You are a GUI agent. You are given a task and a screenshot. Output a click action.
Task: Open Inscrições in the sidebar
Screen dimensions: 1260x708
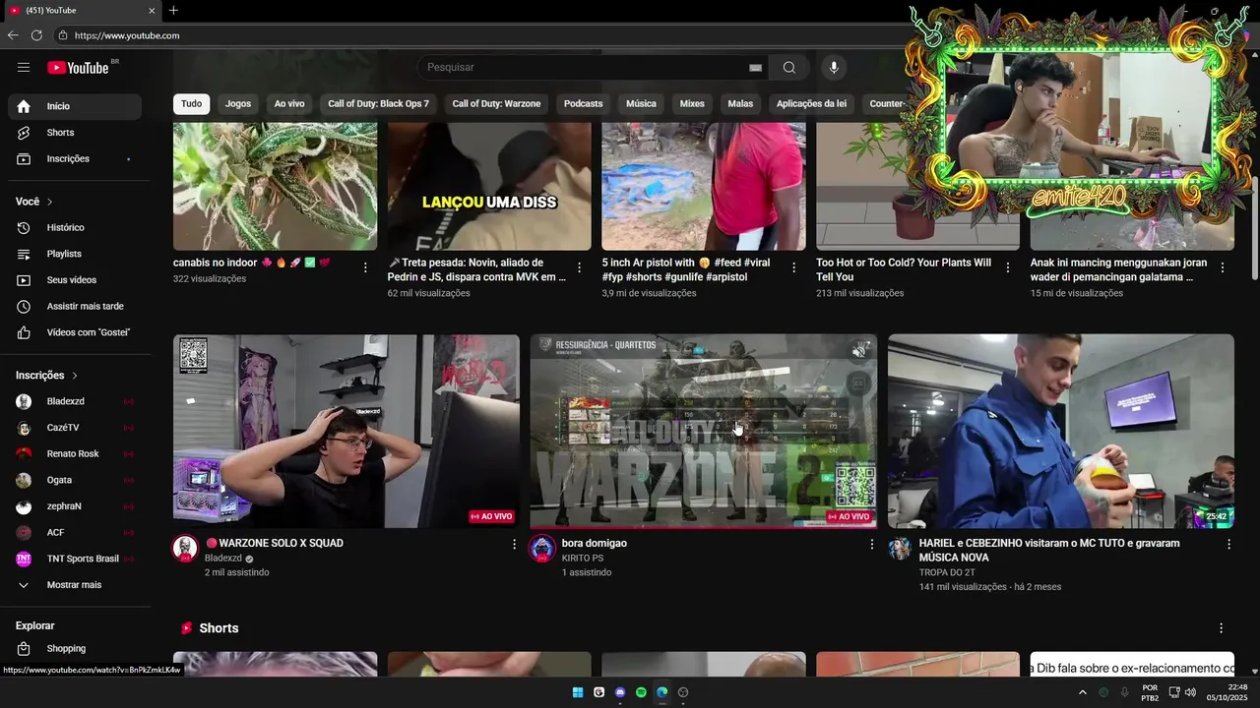pyautogui.click(x=75, y=158)
